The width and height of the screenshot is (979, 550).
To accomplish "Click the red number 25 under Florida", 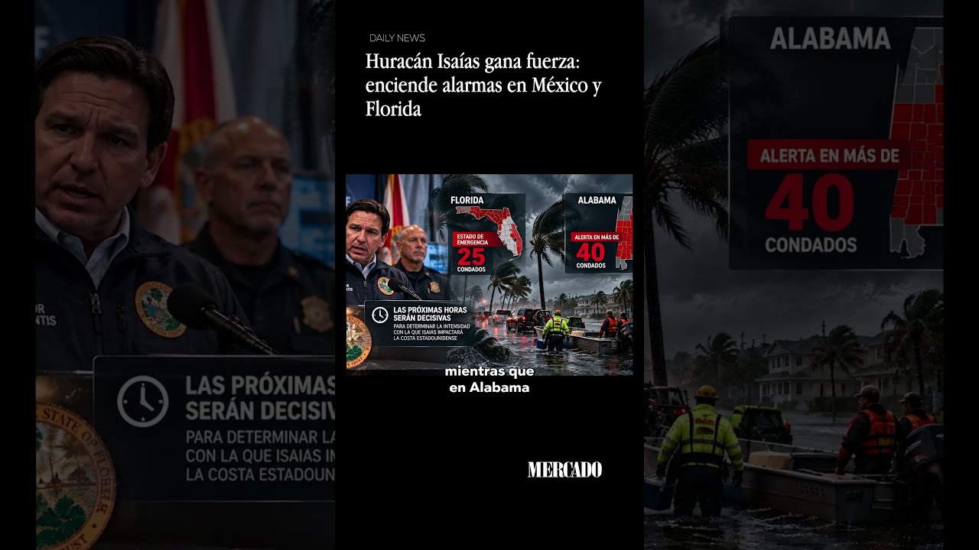I will 470,257.
